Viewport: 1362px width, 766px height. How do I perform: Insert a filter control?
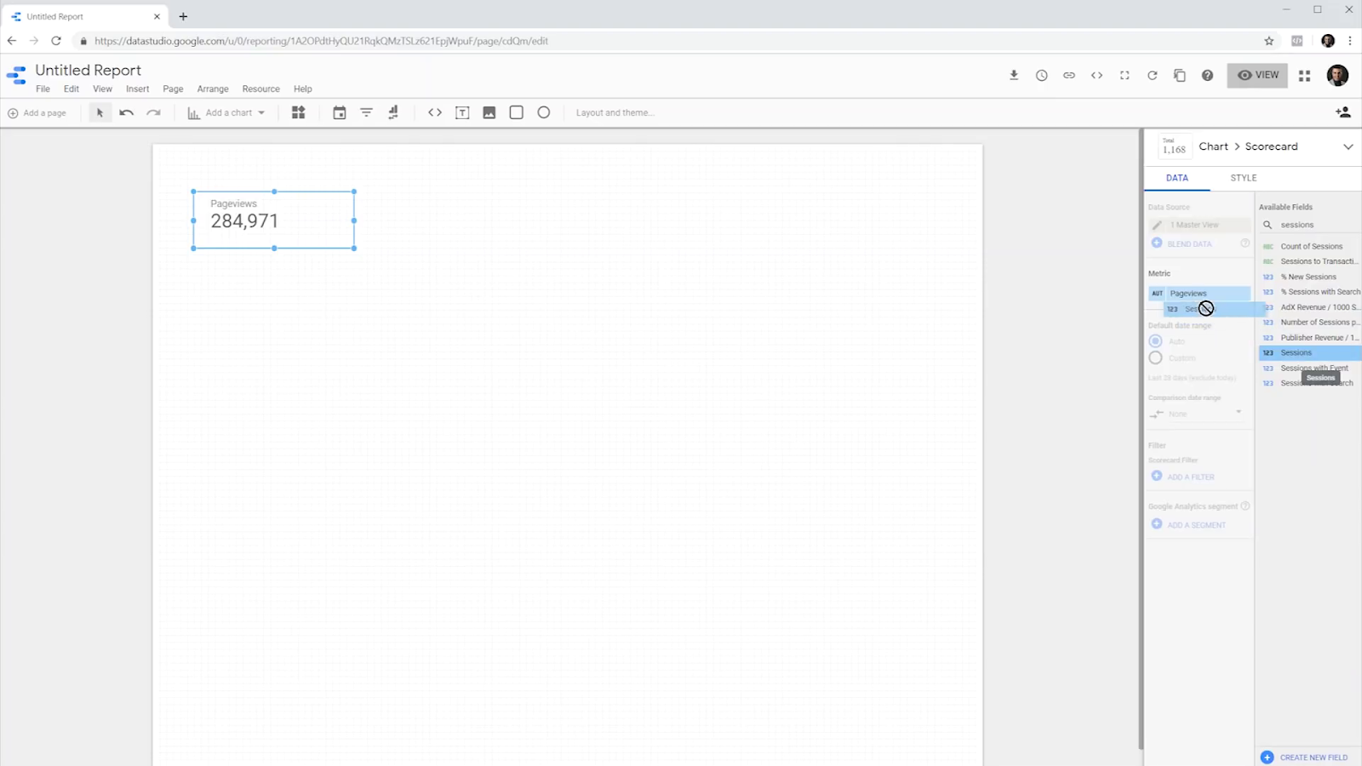367,112
